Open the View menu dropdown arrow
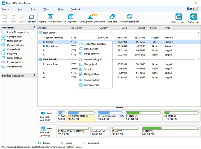The width and height of the screenshot is (201, 149). point(27,9)
